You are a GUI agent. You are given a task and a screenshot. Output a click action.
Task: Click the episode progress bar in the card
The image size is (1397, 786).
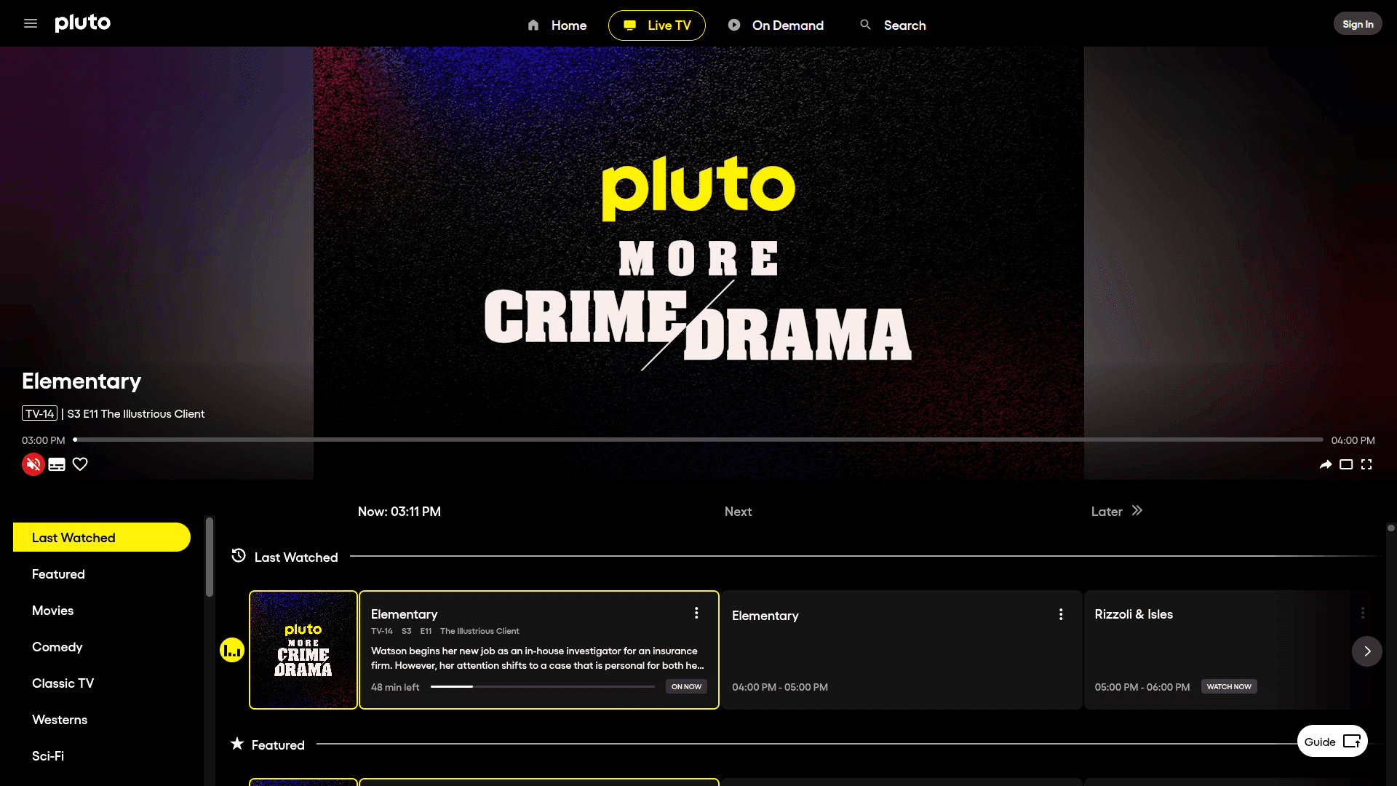[542, 686]
